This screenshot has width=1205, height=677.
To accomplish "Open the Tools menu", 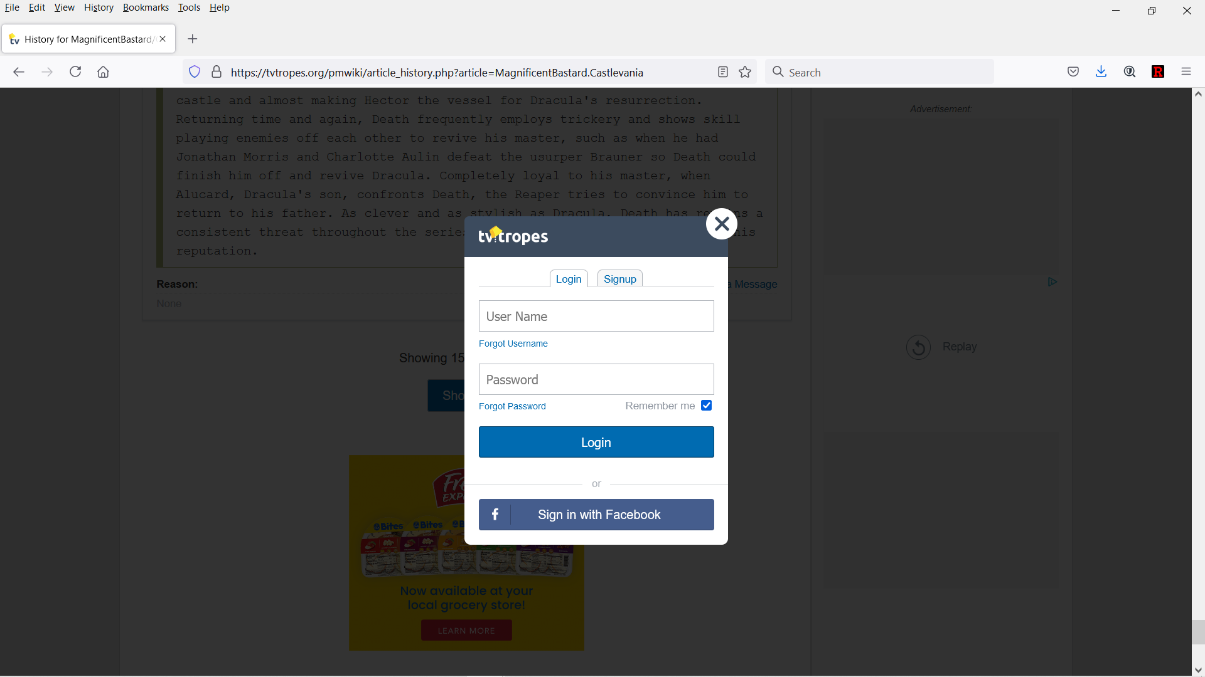I will click(x=189, y=7).
